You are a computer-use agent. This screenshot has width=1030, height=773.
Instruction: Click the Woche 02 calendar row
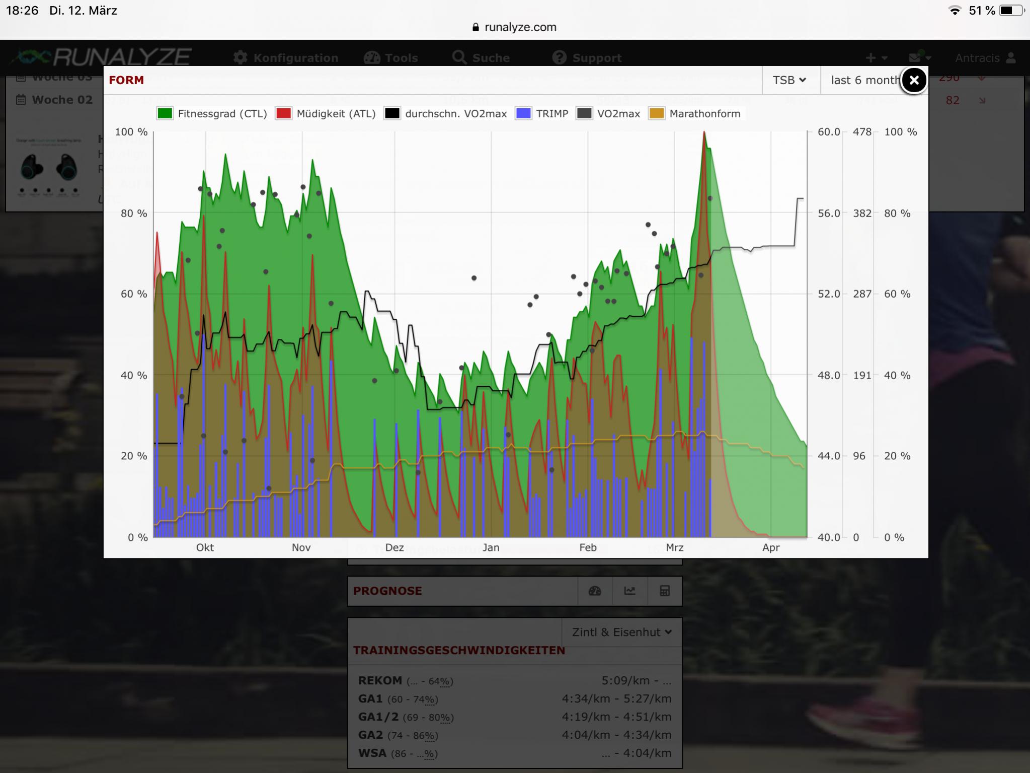62,100
